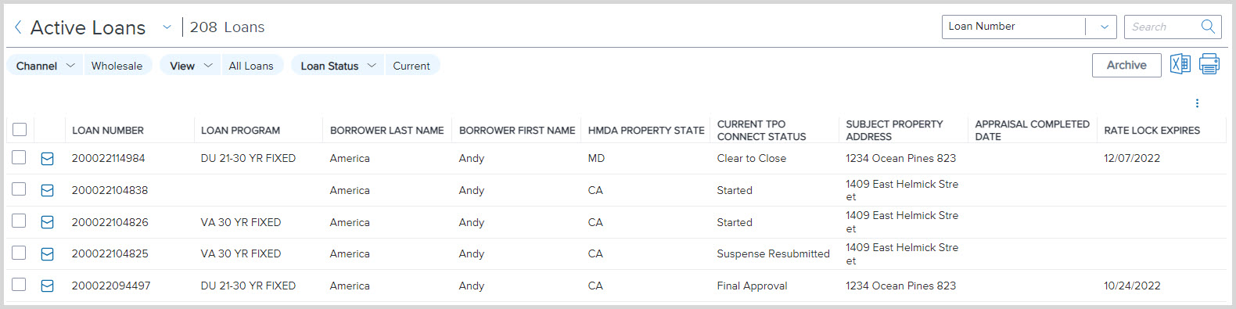Click inside the Search input field
The height and width of the screenshot is (309, 1236).
[1162, 27]
